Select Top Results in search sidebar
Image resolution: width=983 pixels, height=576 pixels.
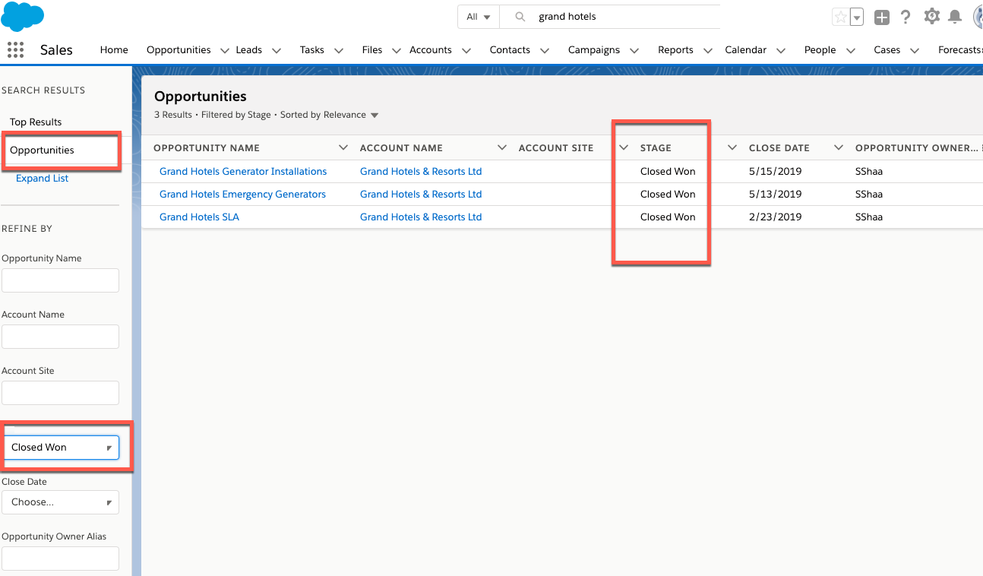pyautogui.click(x=36, y=122)
